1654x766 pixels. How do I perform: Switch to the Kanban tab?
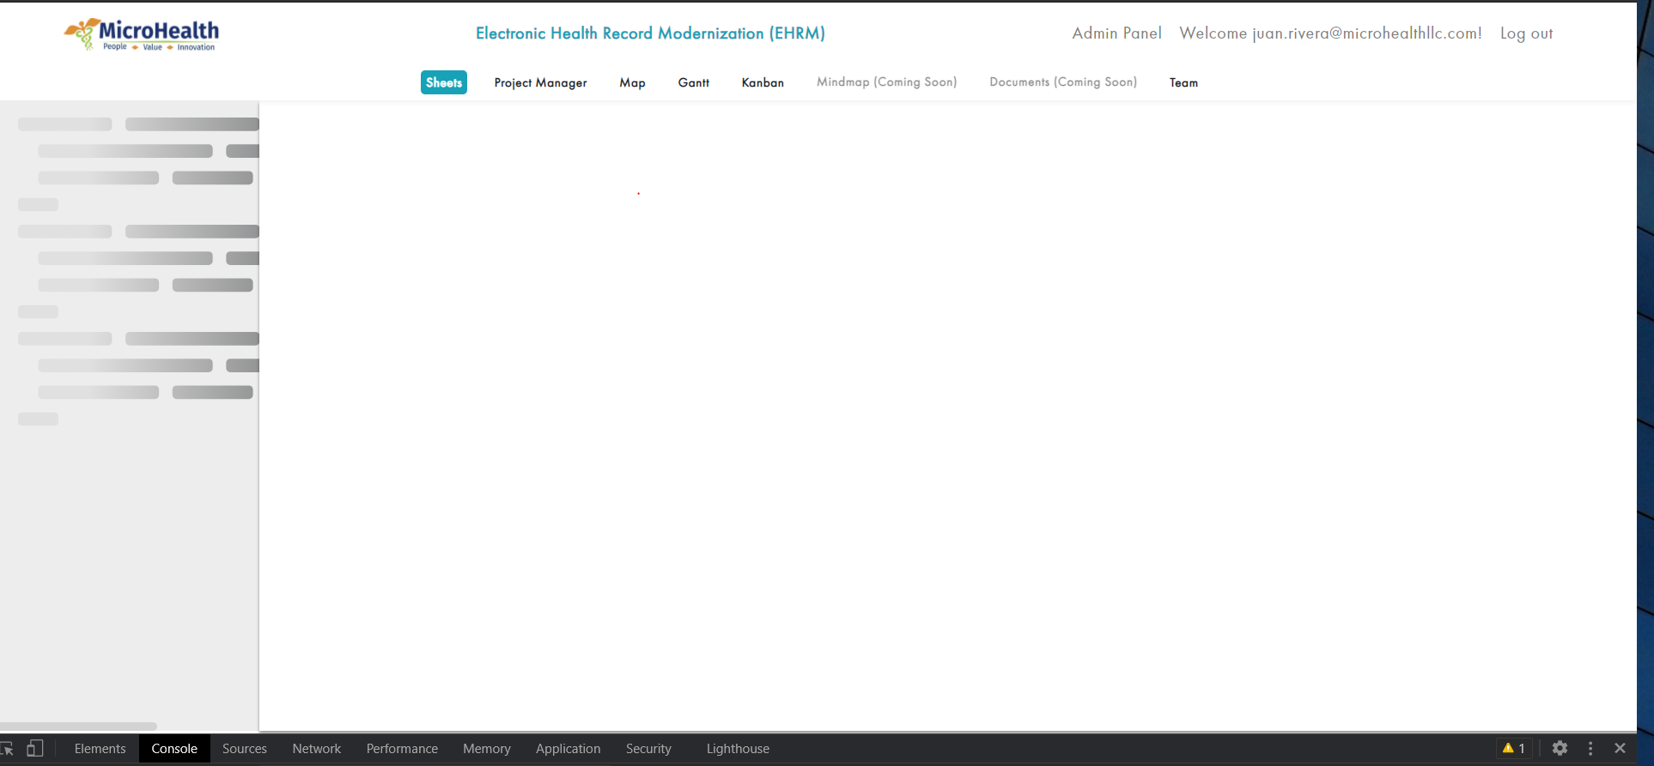point(763,82)
